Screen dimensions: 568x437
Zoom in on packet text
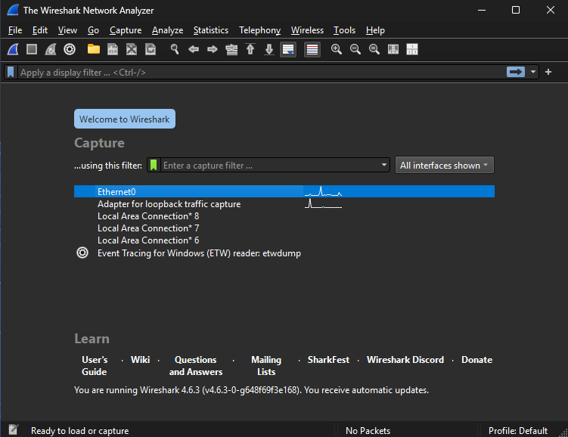point(337,49)
